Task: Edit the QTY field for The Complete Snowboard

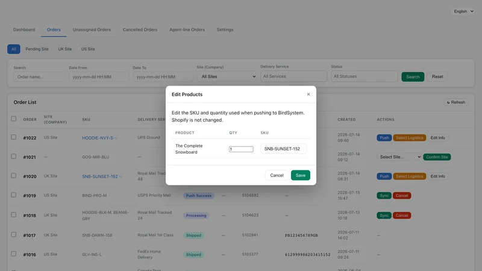Action: click(241, 149)
